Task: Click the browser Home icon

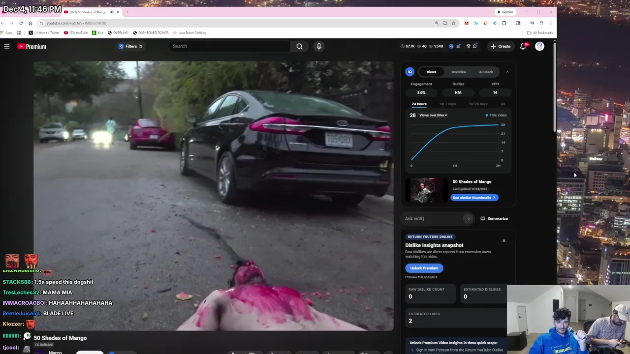Action: (x=31, y=23)
